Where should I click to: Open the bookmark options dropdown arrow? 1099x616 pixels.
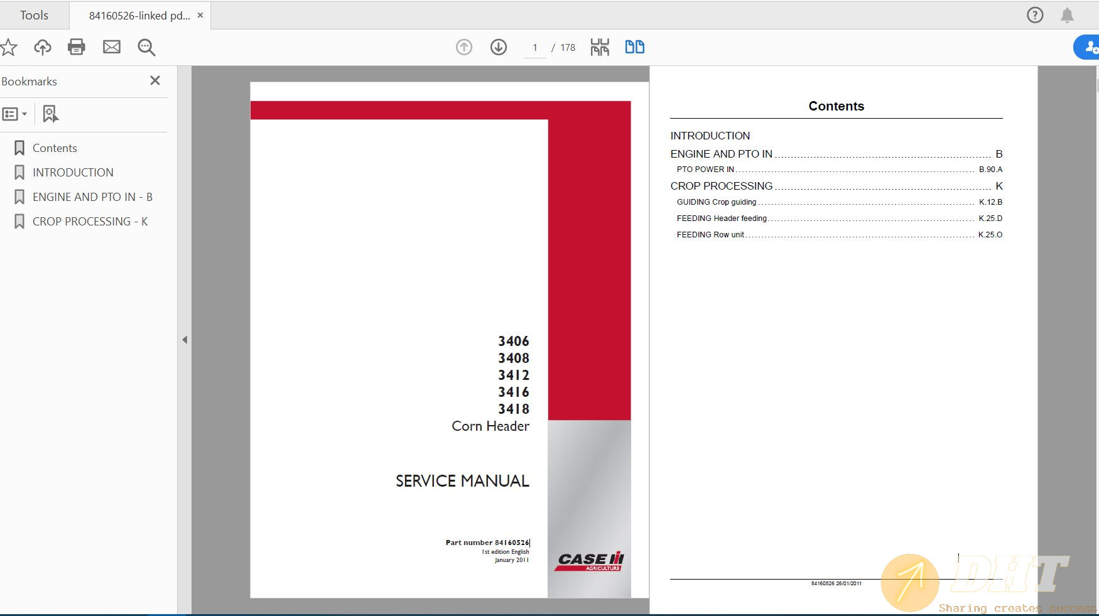(x=24, y=114)
